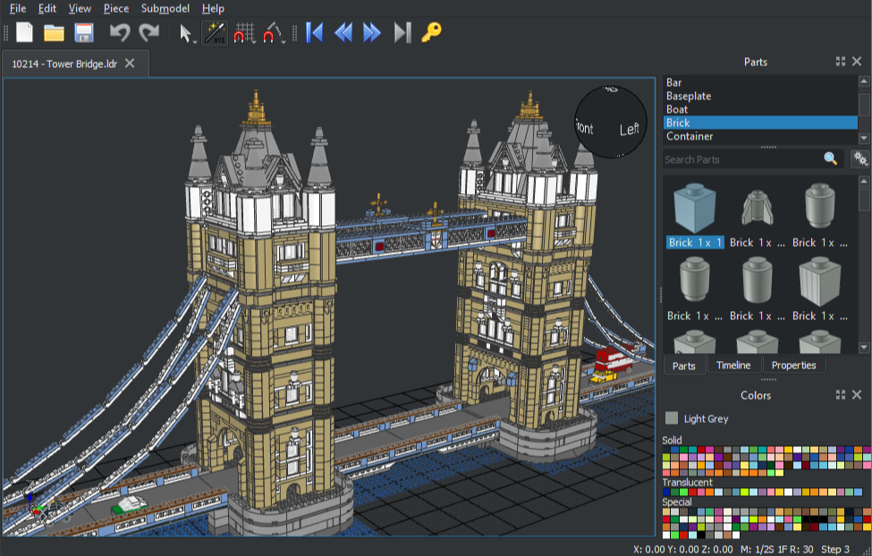Click the Search Parts field
Screen dimensions: 872x556
point(742,159)
